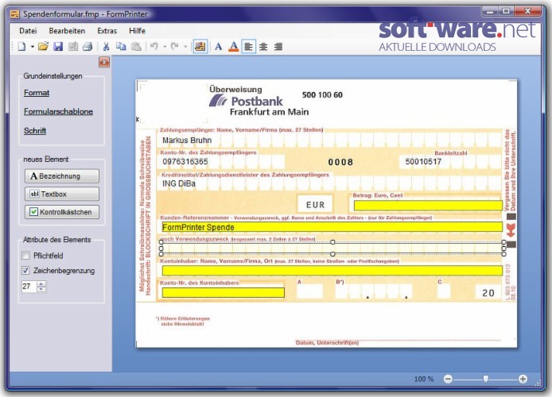Select the yellow Konto-Nr. des Kontoinhabers field

(224, 293)
